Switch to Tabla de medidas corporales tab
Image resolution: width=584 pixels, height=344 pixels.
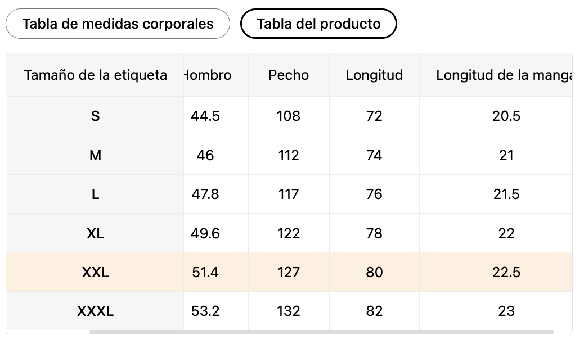[118, 24]
